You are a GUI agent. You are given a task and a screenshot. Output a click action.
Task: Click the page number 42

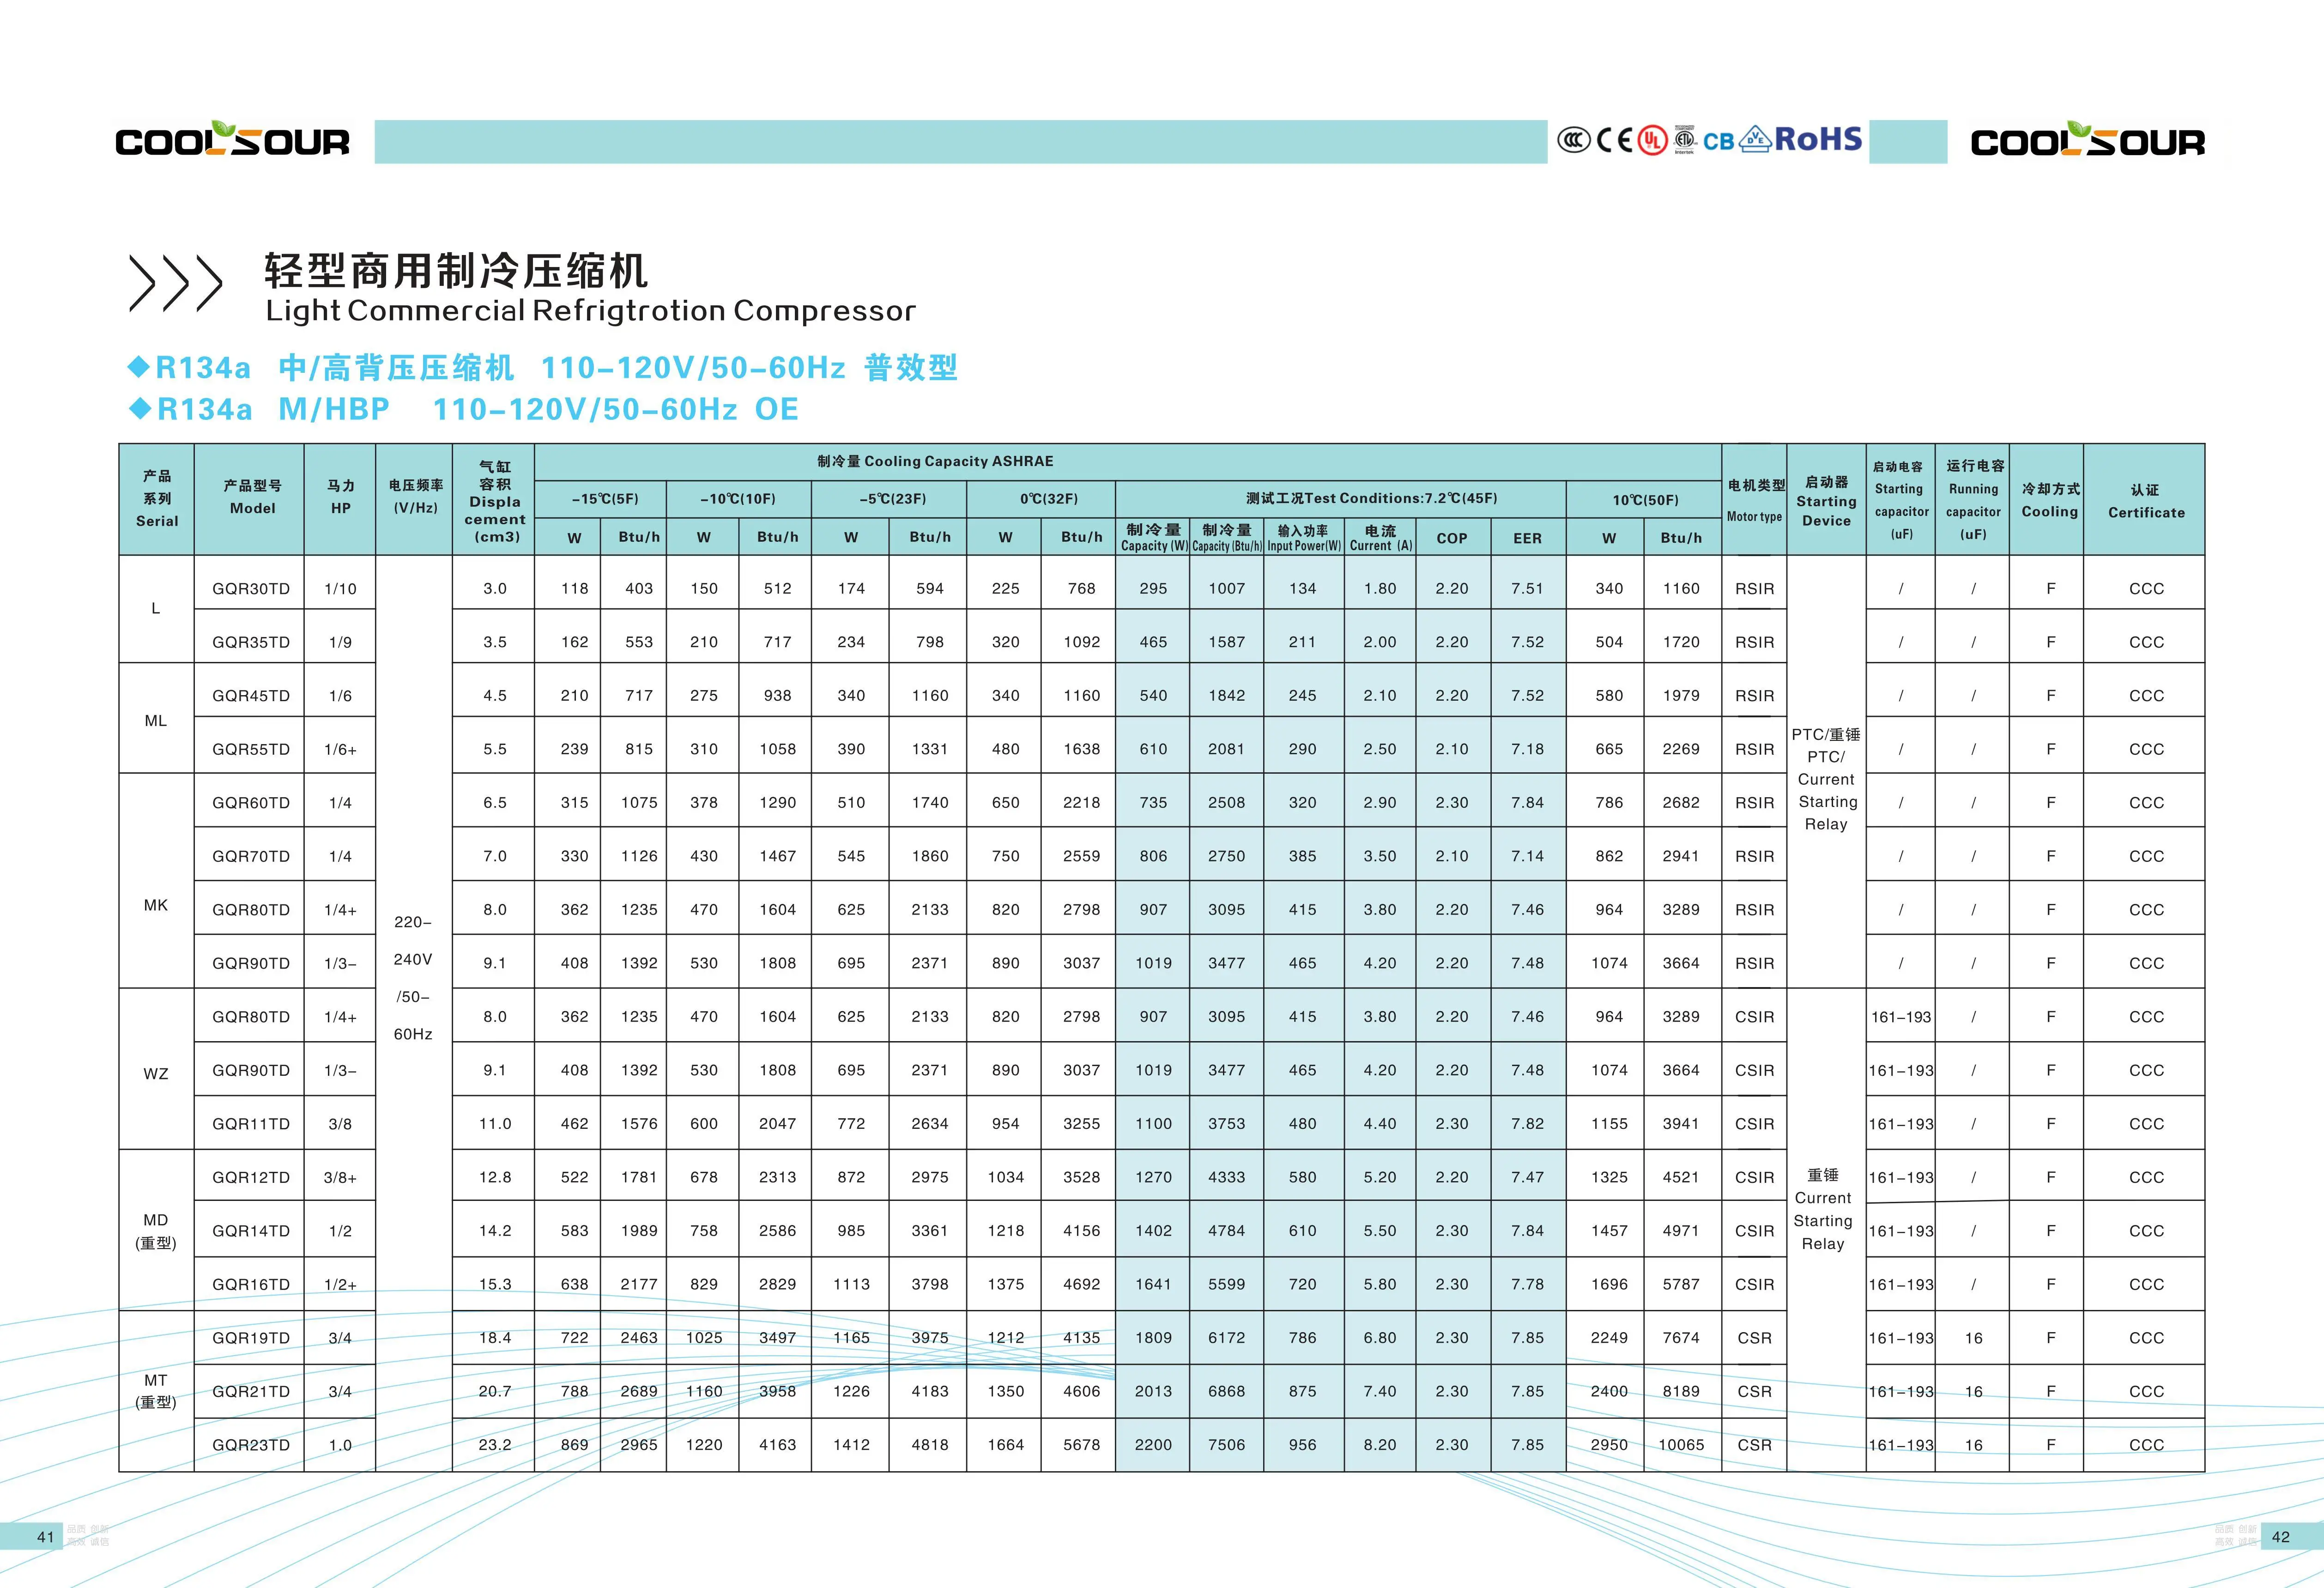pos(2281,1537)
